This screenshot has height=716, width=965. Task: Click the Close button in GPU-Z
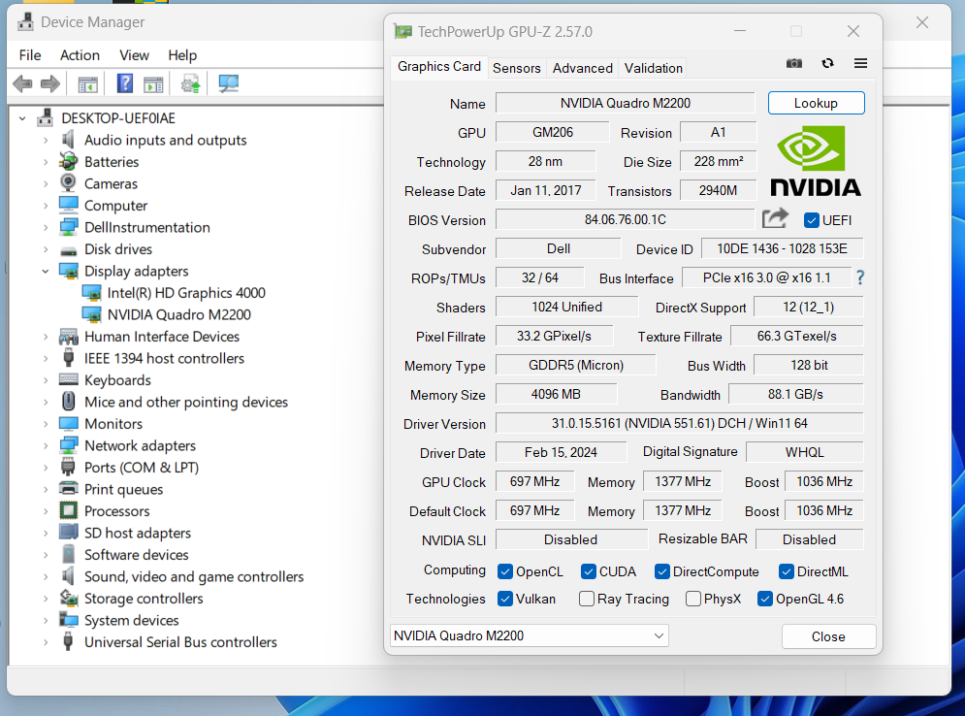(x=828, y=636)
